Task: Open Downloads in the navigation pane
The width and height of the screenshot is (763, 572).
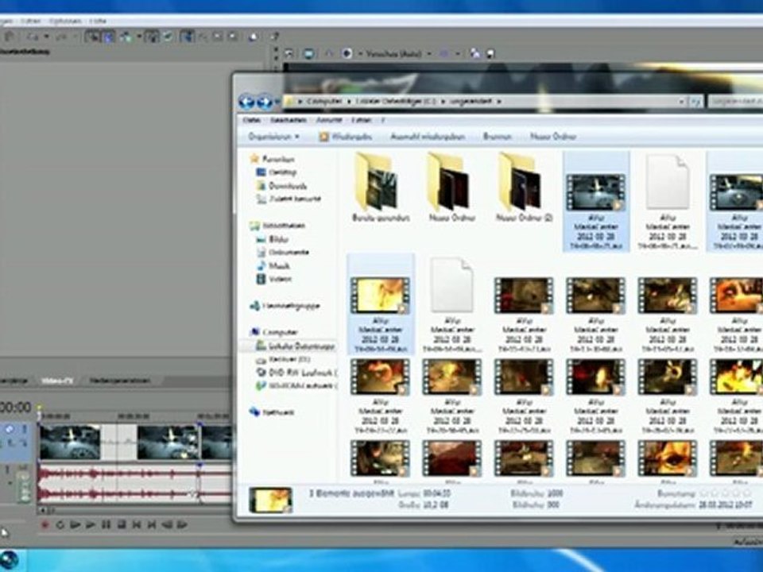Action: [281, 186]
